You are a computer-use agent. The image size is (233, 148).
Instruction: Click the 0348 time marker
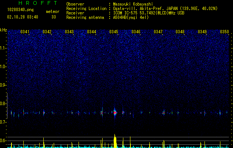[180, 32]
